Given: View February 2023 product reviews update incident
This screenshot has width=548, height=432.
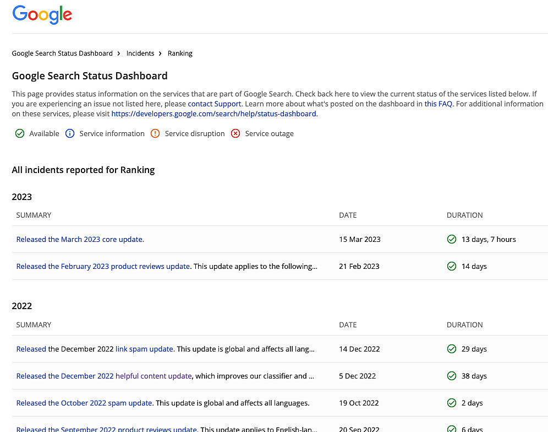Looking at the screenshot, I should coord(103,266).
